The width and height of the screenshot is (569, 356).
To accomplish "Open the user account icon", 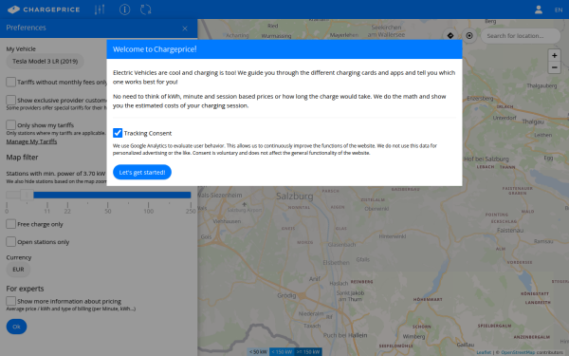I will point(538,9).
